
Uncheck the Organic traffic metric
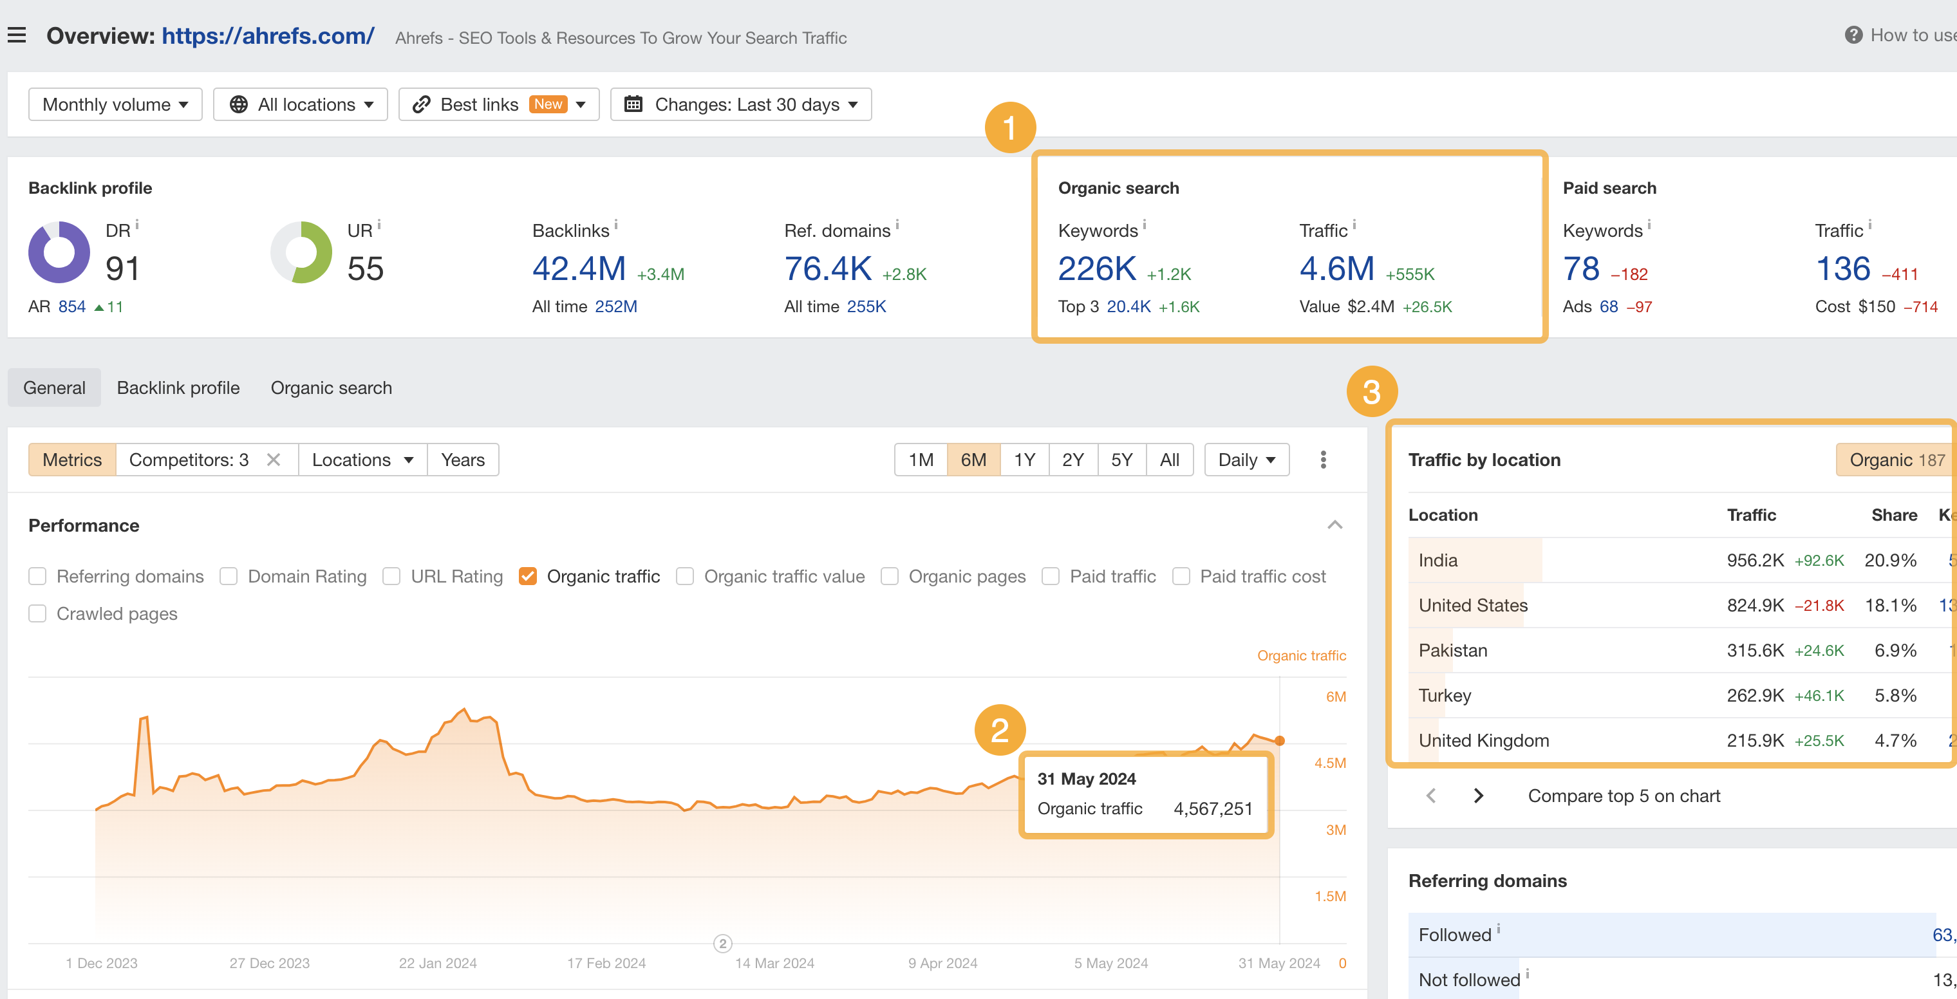(528, 576)
